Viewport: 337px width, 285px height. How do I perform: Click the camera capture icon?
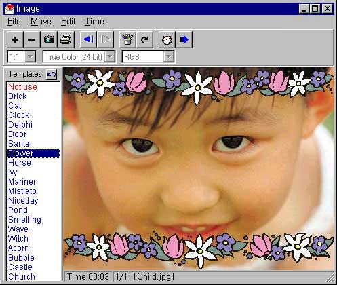tap(49, 39)
